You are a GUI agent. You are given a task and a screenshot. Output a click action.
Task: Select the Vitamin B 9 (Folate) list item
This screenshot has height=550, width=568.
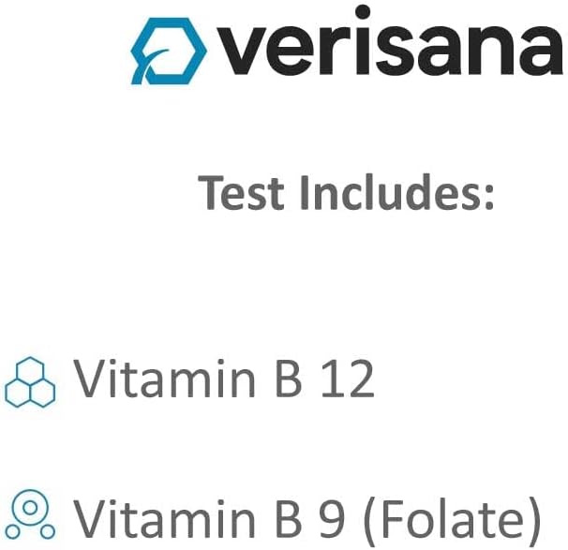[307, 516]
